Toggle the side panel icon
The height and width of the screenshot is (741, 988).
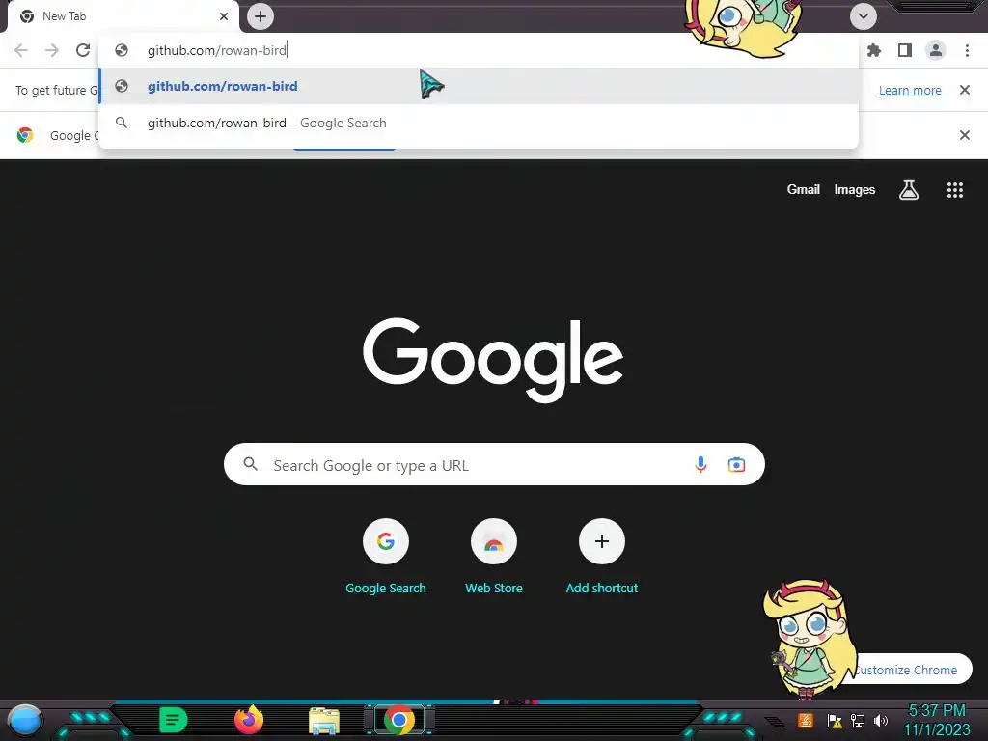[x=905, y=50]
